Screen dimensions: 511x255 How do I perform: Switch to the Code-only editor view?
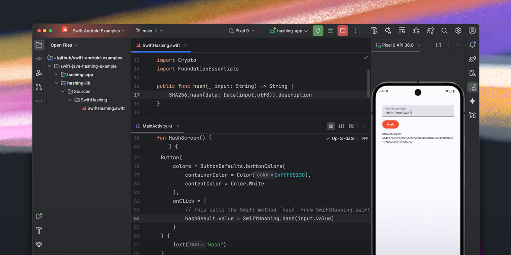[x=331, y=126]
